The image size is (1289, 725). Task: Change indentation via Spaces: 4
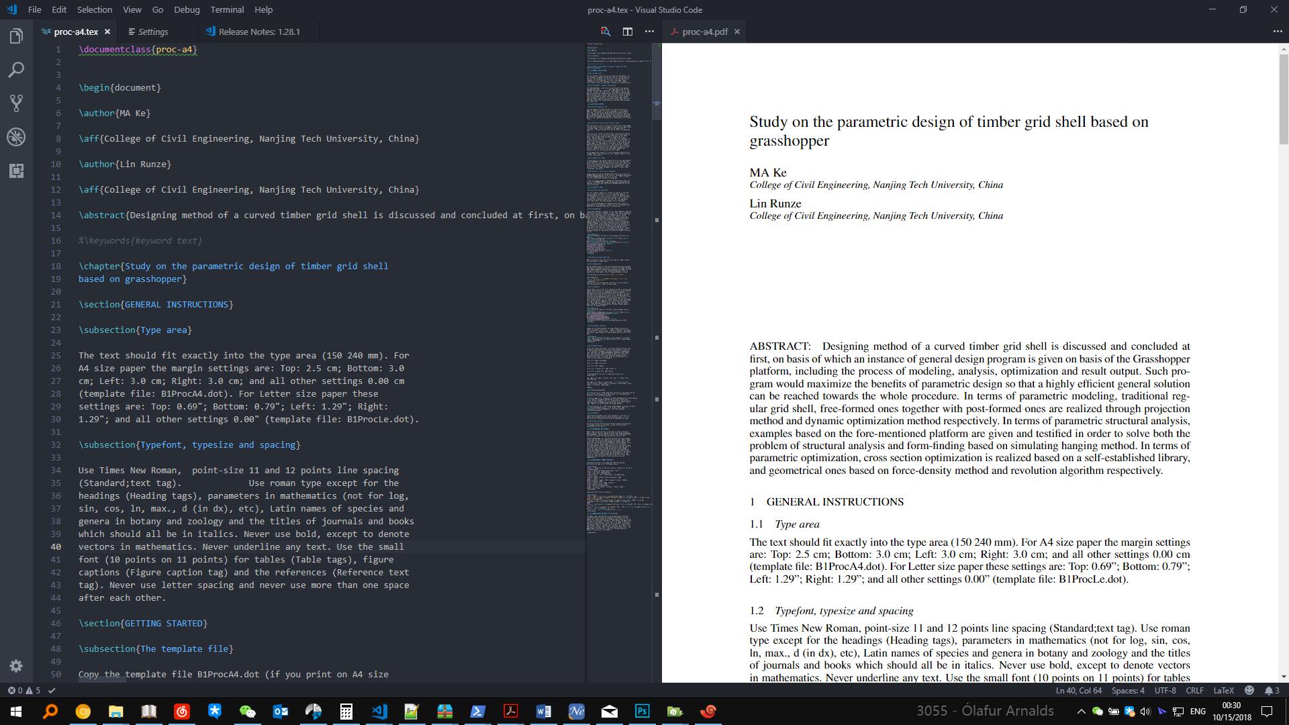1128,690
